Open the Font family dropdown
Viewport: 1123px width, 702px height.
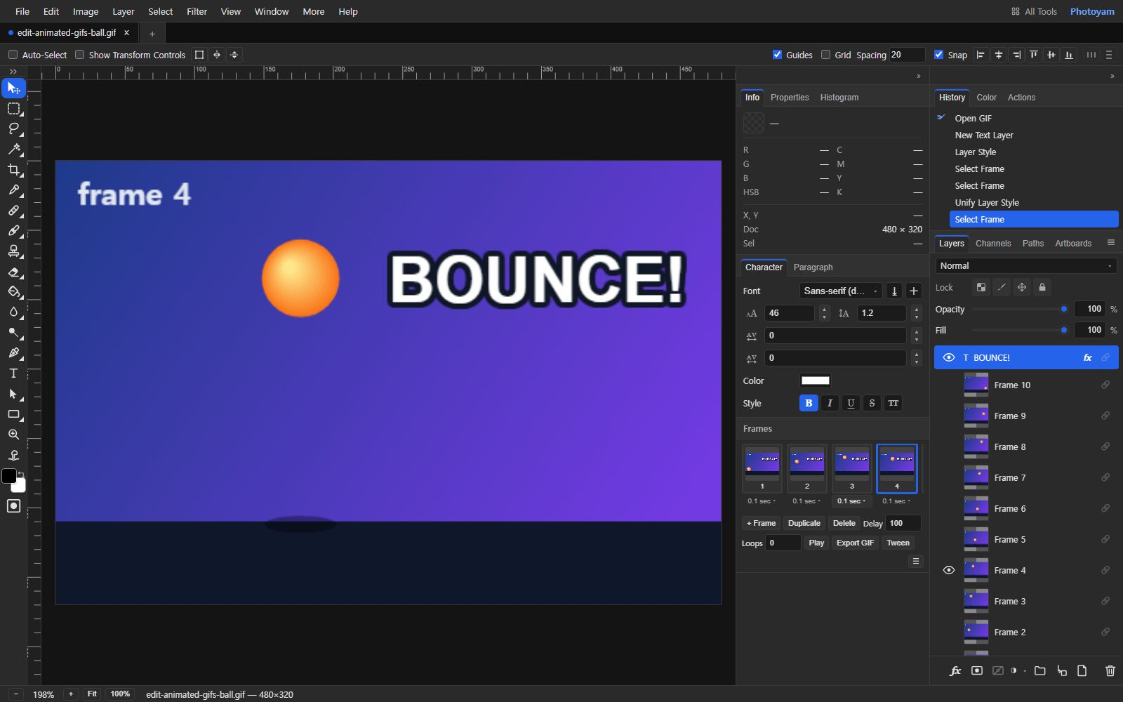tap(841, 291)
